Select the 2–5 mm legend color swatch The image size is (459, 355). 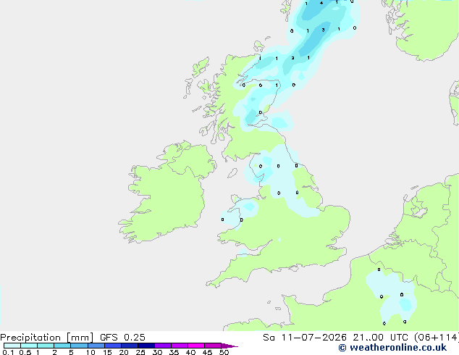62,346
